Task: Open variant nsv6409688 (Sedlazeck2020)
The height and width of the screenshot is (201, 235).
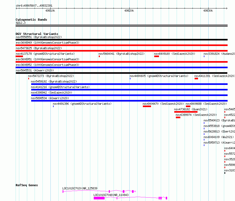Action: click(206, 104)
